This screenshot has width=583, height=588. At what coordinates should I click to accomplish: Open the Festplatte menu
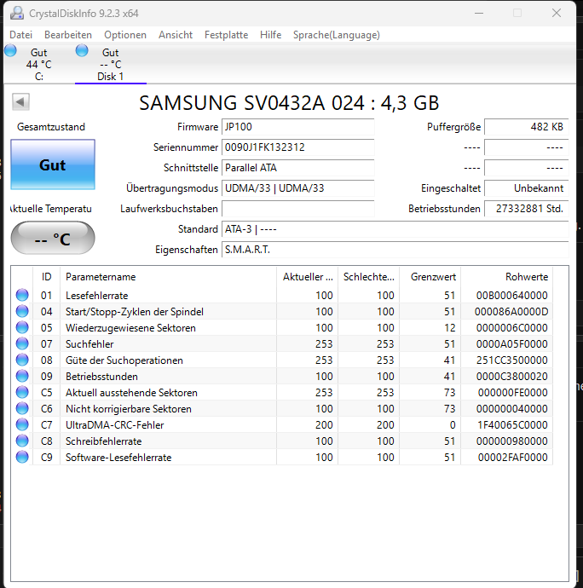226,35
